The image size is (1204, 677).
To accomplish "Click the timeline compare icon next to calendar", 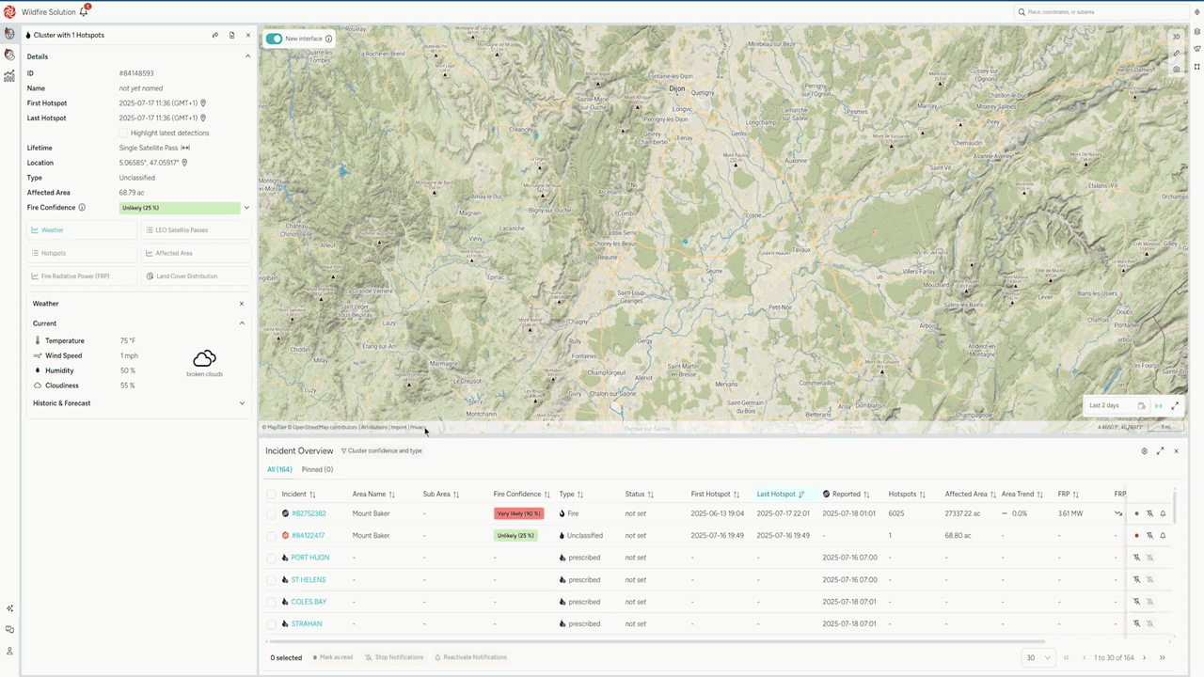I will coord(1158,405).
